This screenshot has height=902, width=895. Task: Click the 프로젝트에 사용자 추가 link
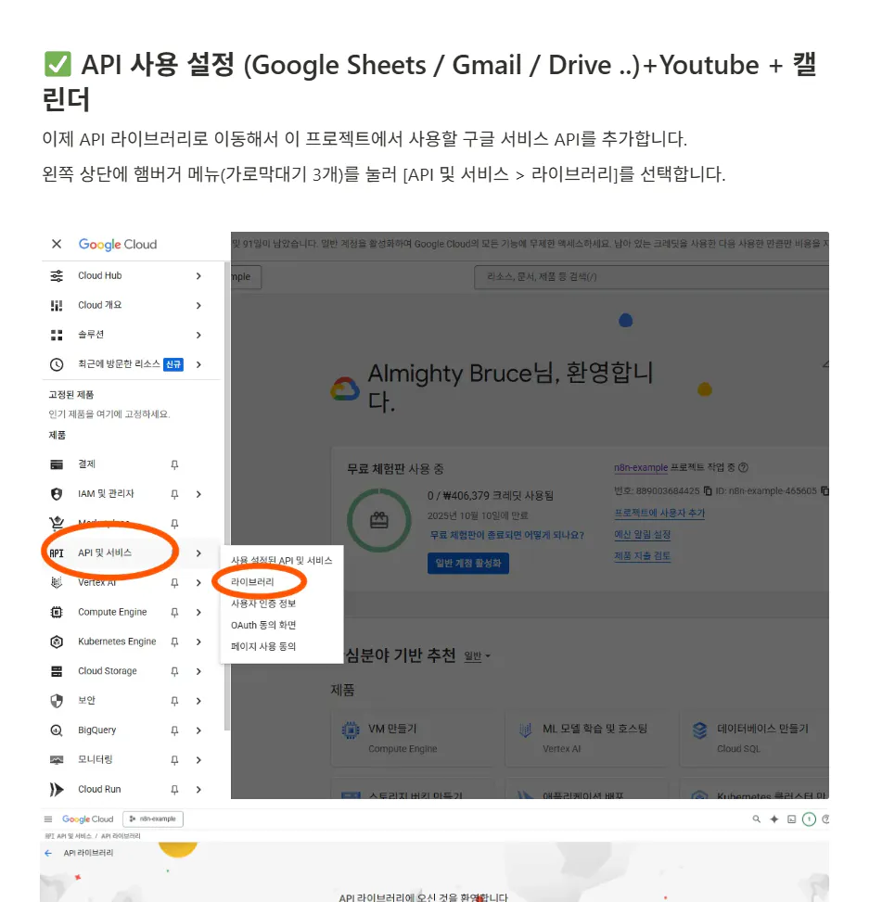coord(659,514)
